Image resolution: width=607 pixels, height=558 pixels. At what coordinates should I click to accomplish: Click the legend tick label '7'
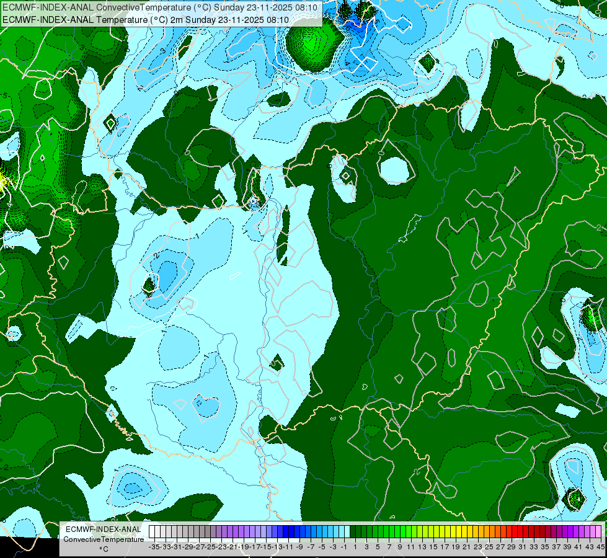pos(389,547)
